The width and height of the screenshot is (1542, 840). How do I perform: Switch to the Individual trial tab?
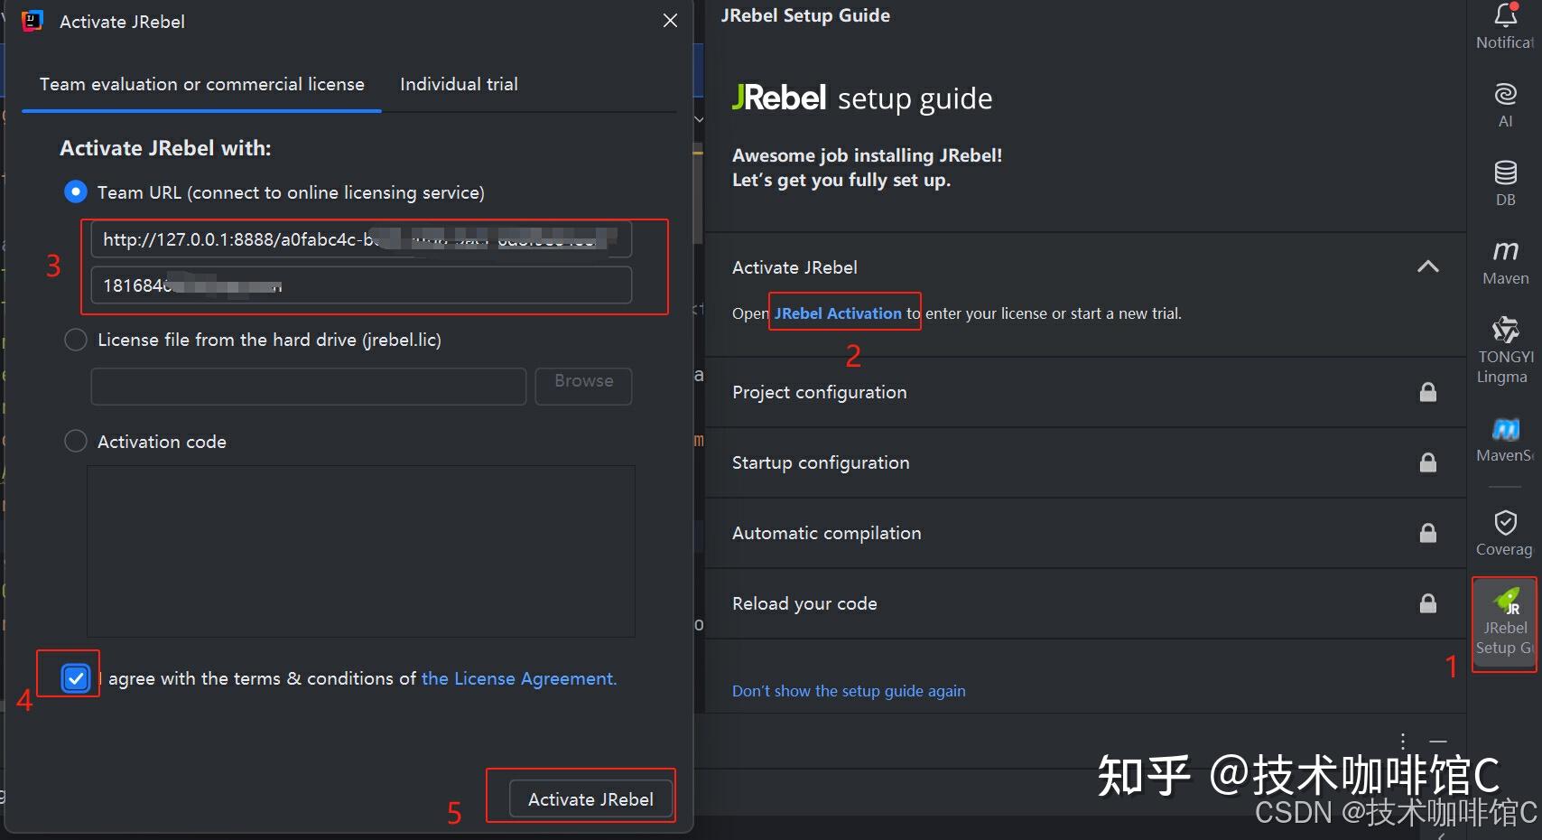tap(459, 84)
